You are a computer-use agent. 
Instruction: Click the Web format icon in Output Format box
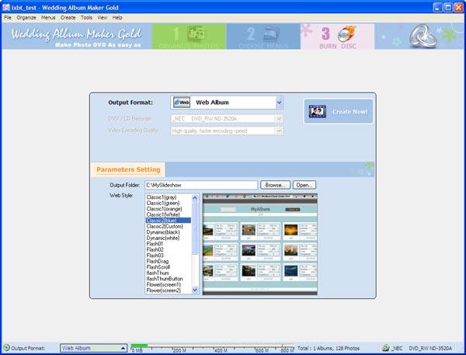pos(182,103)
